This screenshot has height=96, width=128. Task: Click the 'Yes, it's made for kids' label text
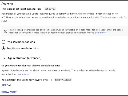pos(21,42)
